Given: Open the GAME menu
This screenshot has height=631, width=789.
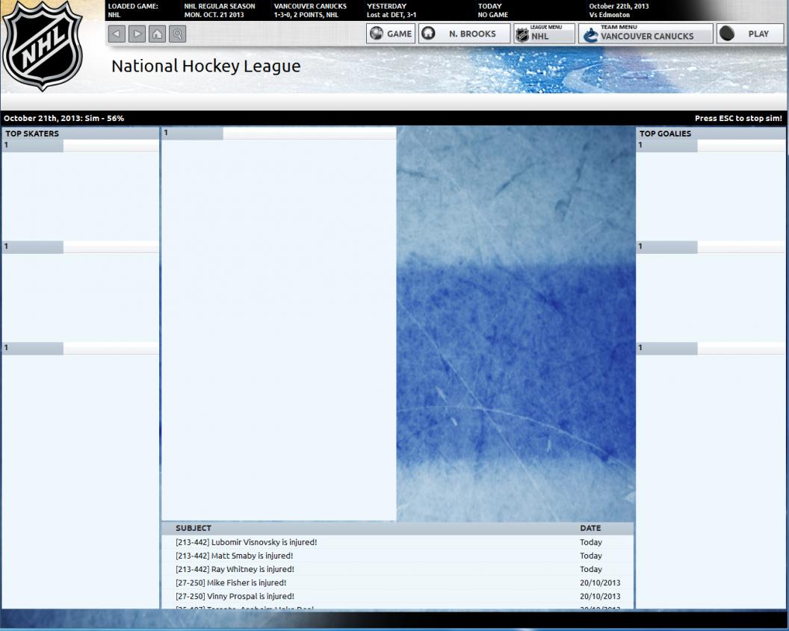Looking at the screenshot, I should [391, 34].
